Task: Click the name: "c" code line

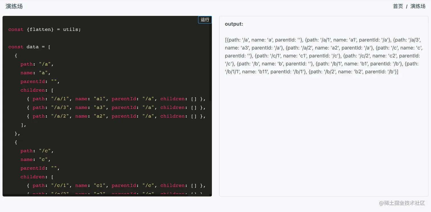Action: pos(35,159)
